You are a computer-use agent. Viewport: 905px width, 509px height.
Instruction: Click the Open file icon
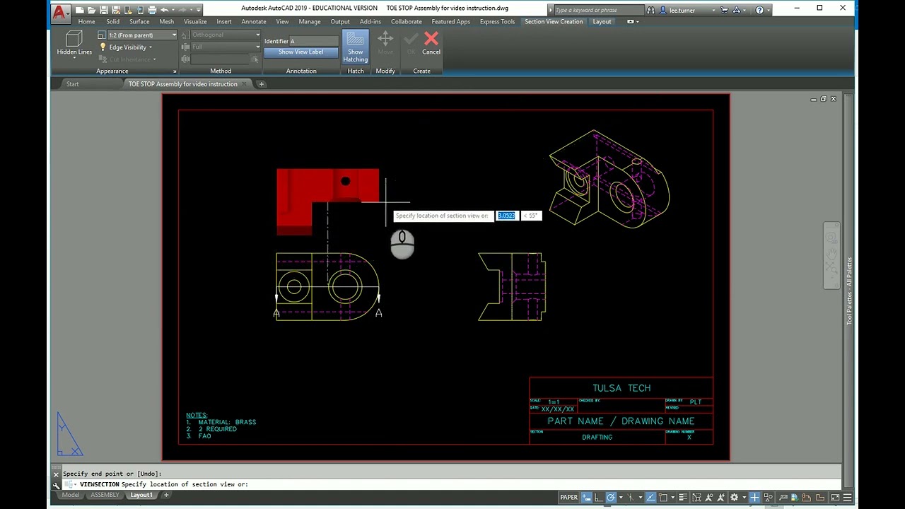pyautogui.click(x=92, y=10)
